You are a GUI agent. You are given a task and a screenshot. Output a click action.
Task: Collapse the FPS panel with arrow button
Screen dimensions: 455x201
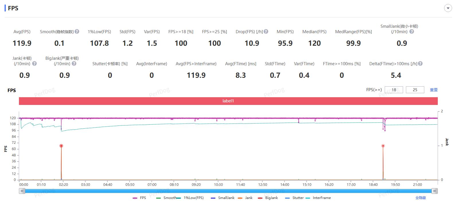[x=448, y=8]
